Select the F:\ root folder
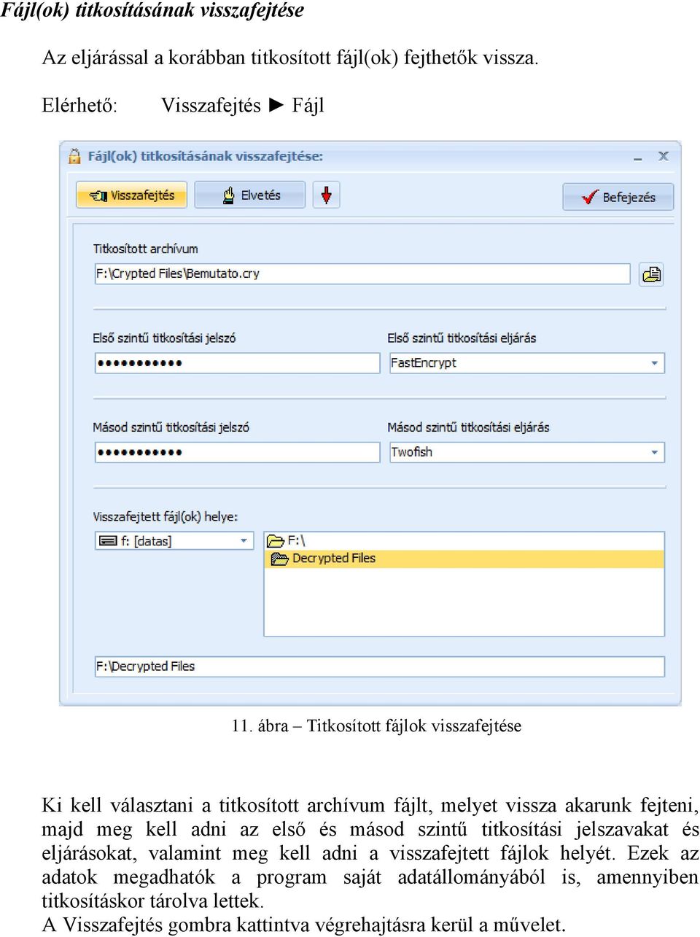Image resolution: width=700 pixels, height=937 pixels. (287, 540)
